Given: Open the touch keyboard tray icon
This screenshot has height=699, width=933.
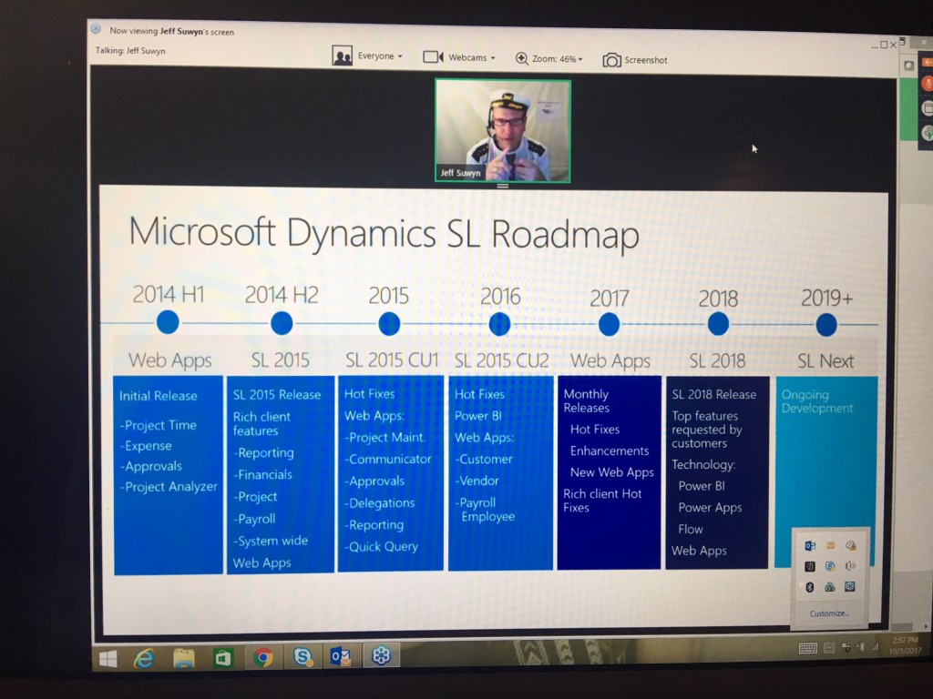Looking at the screenshot, I should (807, 648).
